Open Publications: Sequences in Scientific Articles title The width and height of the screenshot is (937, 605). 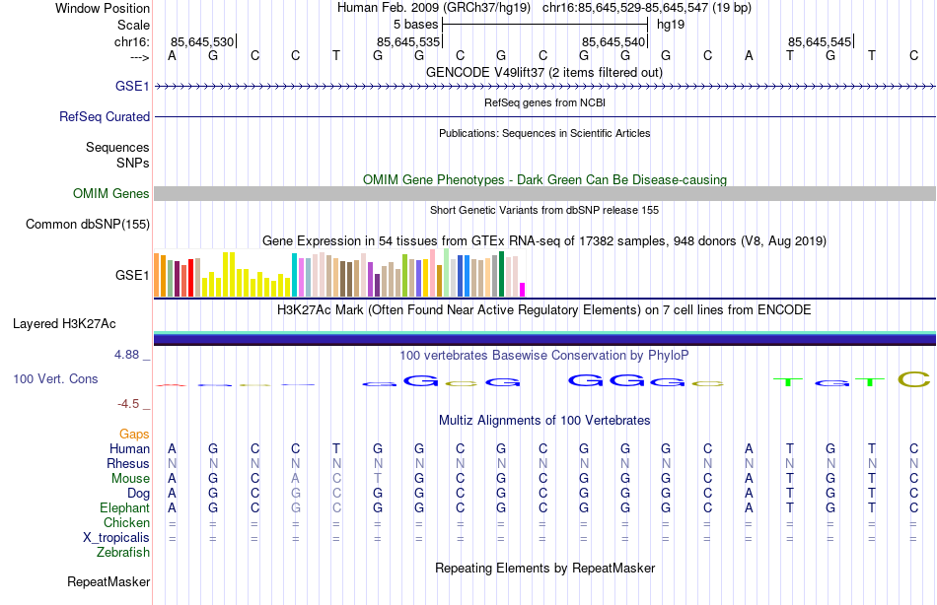(544, 133)
